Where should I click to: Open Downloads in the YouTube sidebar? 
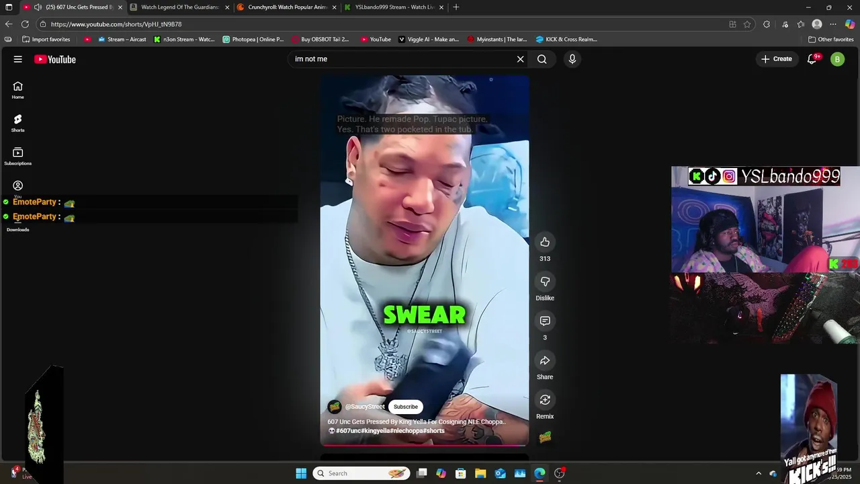tap(17, 226)
